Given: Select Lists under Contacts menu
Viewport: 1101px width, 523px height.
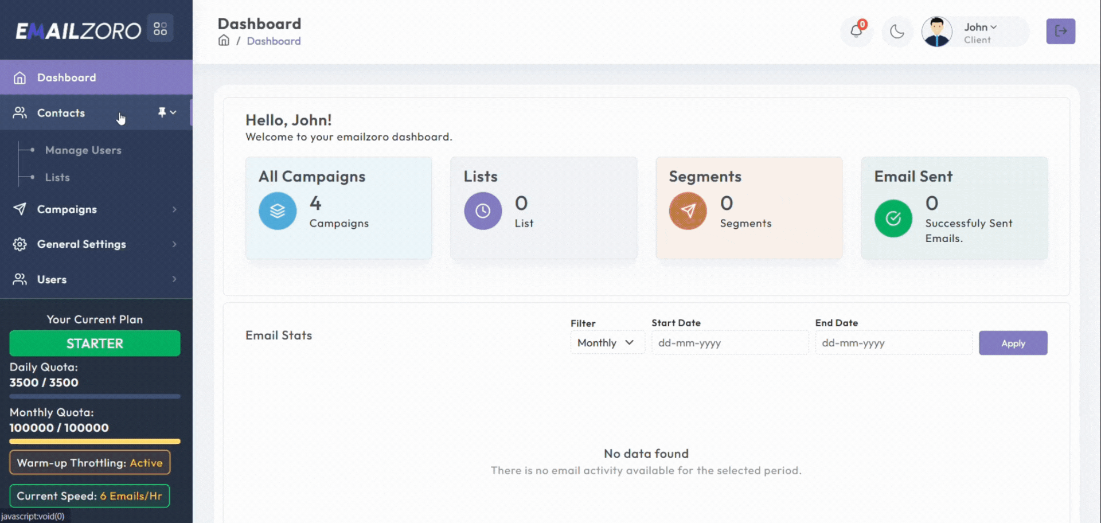Looking at the screenshot, I should click(57, 177).
